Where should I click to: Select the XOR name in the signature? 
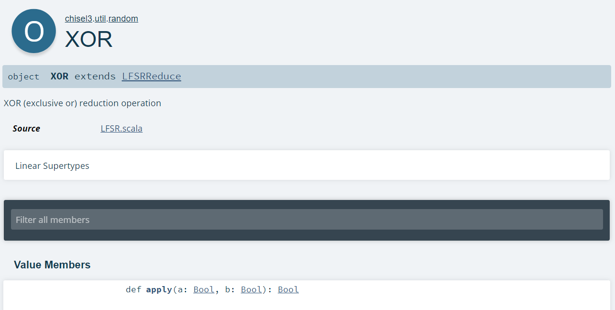click(x=59, y=76)
